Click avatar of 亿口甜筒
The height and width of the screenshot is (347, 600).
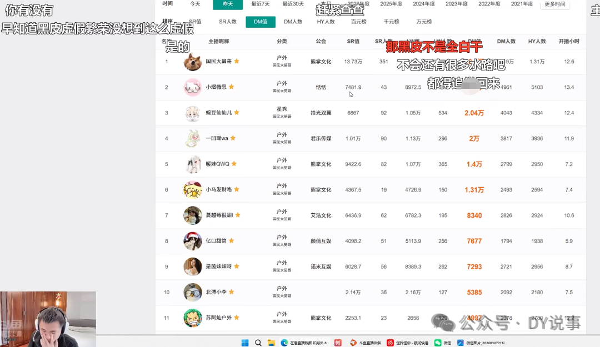tap(193, 241)
